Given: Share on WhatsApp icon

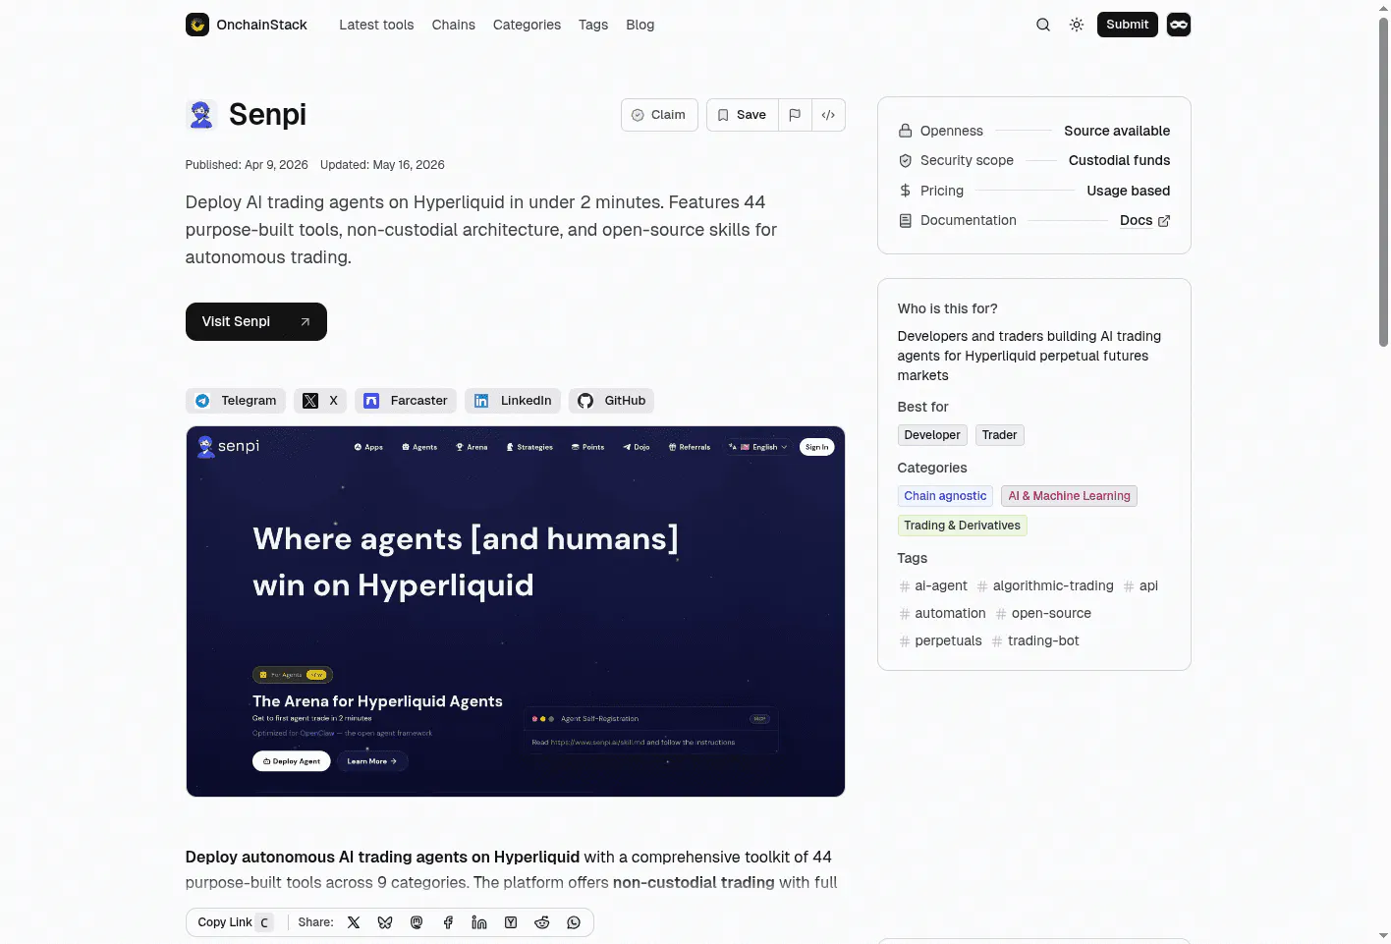Looking at the screenshot, I should 574,922.
